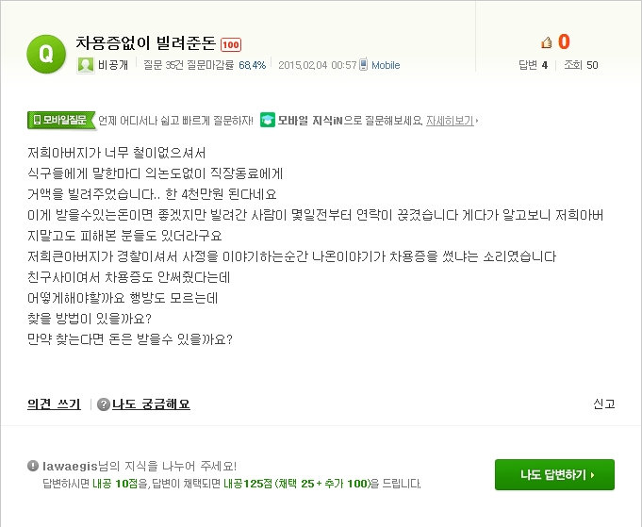The height and width of the screenshot is (527, 642).
Task: Click the exclamation icon beside lawaegis
Action: 33,466
